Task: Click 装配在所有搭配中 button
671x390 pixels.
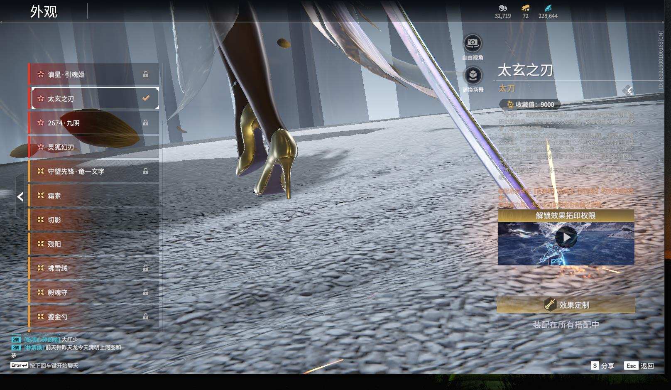Action: tap(566, 325)
